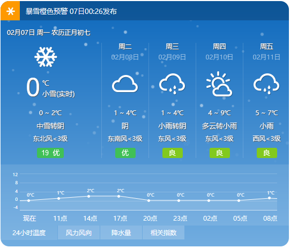
Task: Select Tuesday's cloudy weather icon
Action: pyautogui.click(x=125, y=84)
